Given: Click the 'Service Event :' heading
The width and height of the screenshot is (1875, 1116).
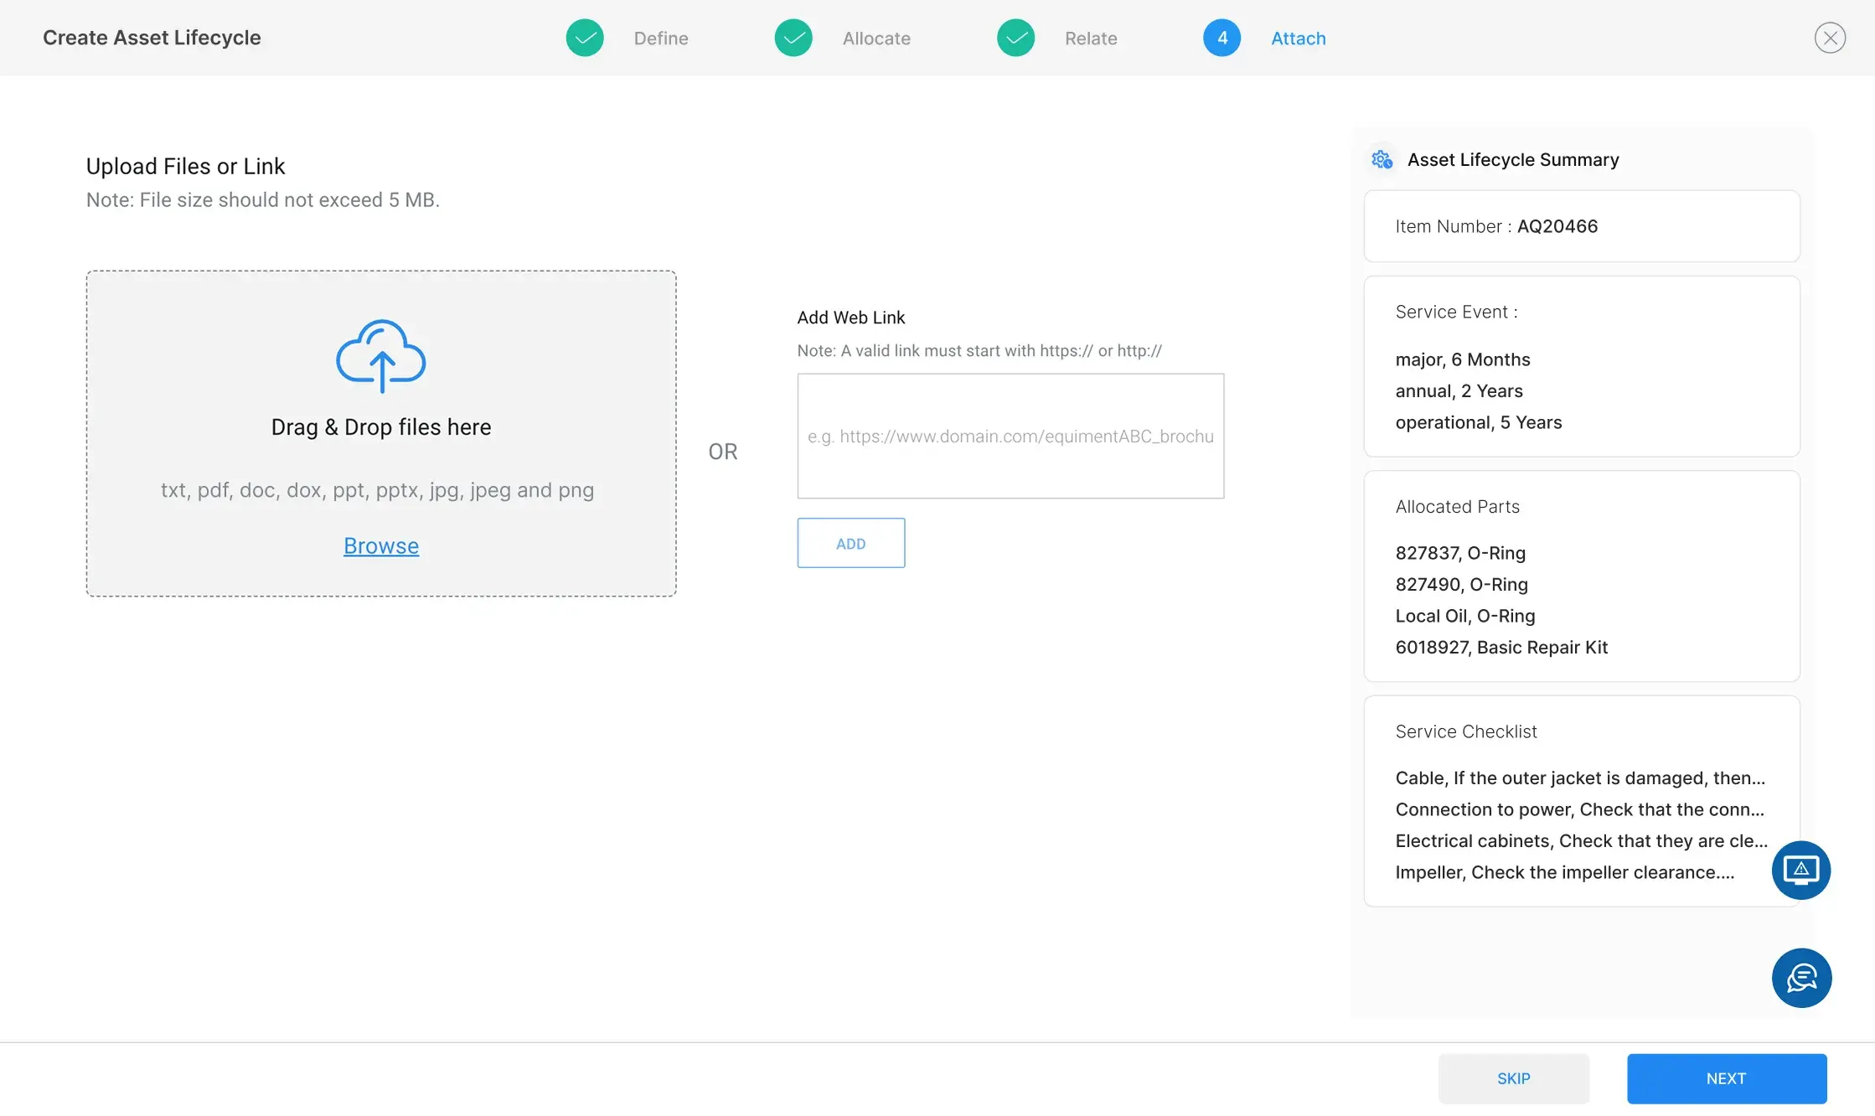Looking at the screenshot, I should click(x=1456, y=312).
